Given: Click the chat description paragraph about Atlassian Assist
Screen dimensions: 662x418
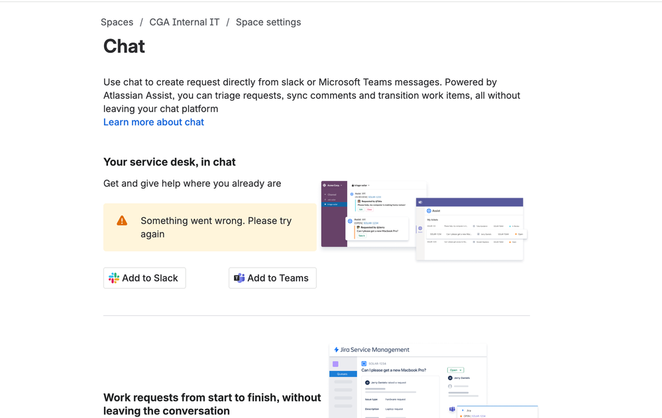Looking at the screenshot, I should coord(311,95).
